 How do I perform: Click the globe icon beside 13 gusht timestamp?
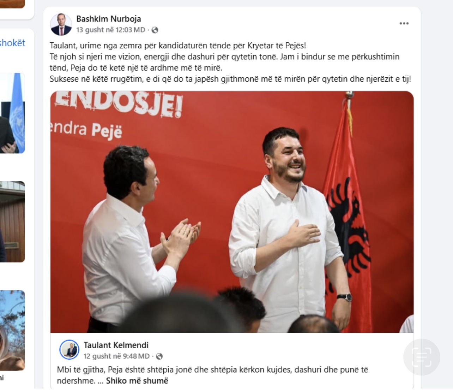155,30
